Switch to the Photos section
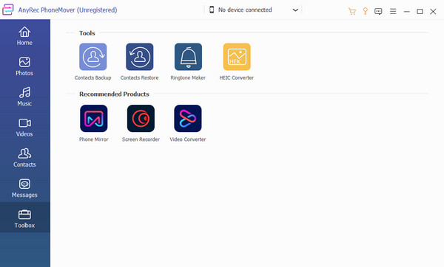The width and height of the screenshot is (444, 267). point(25,66)
